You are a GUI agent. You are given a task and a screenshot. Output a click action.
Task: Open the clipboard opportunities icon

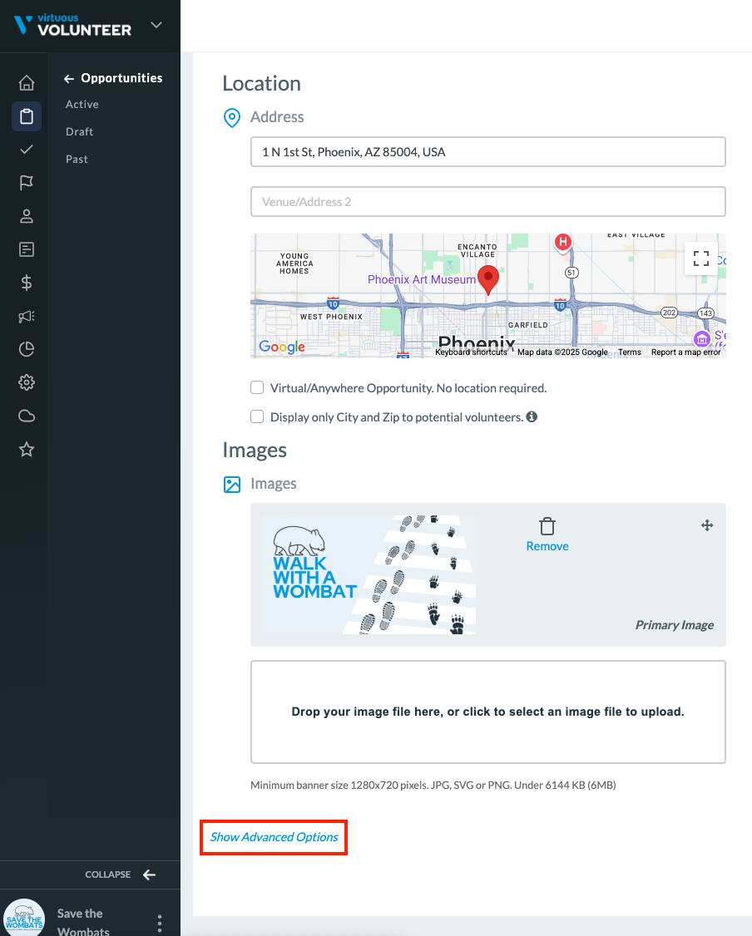coord(27,116)
